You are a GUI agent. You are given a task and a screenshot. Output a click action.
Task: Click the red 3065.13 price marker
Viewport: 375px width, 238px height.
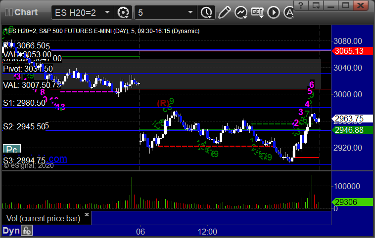(x=352, y=51)
